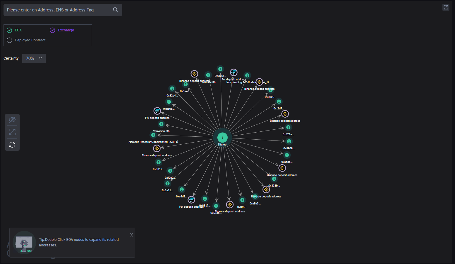Click the tip illustration thumbnail
Image resolution: width=455 pixels, height=264 pixels.
click(x=24, y=243)
